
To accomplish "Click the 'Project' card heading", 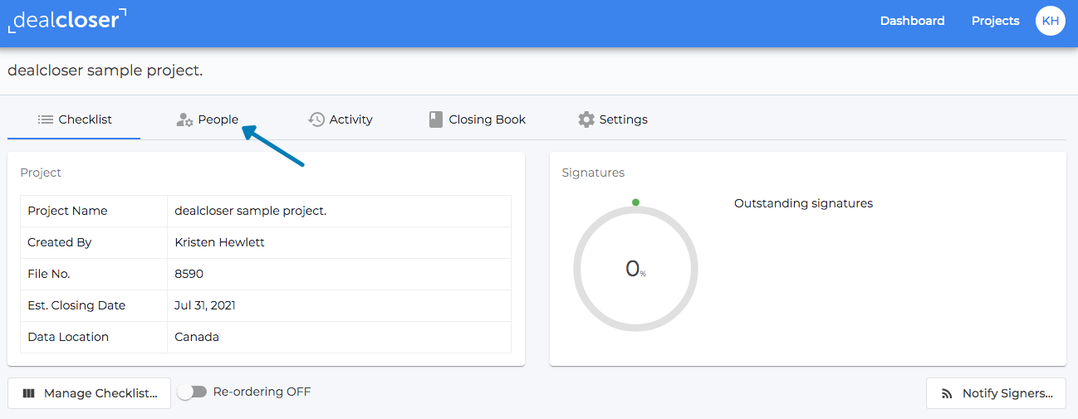I will pyautogui.click(x=41, y=173).
